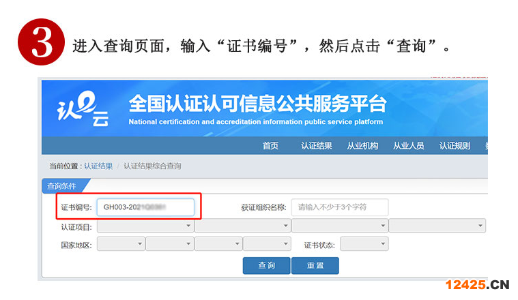Expand the fourth 认证项目 dropdown
This screenshot has width=518, height=300.
pos(437,226)
